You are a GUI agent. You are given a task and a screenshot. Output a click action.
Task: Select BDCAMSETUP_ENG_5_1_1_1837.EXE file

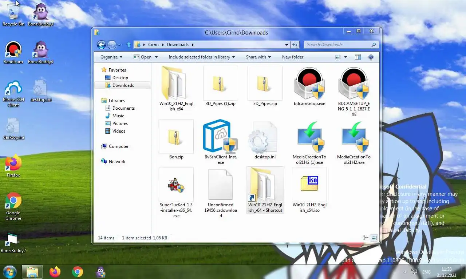354,91
